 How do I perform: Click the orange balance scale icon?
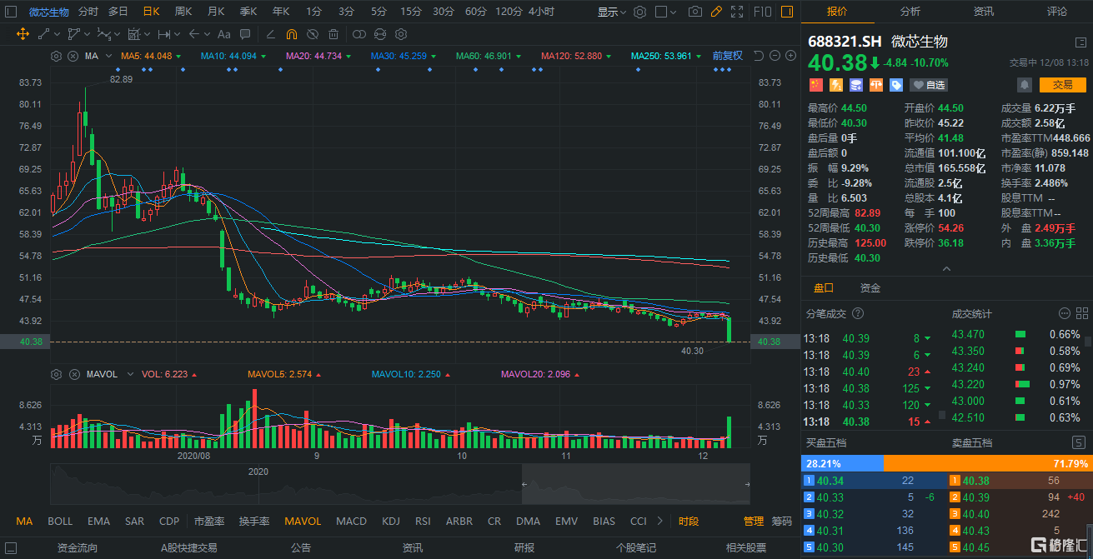[875, 85]
